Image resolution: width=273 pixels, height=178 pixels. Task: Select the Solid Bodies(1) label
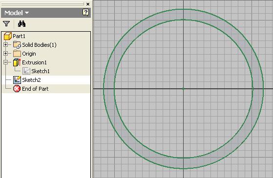39,45
